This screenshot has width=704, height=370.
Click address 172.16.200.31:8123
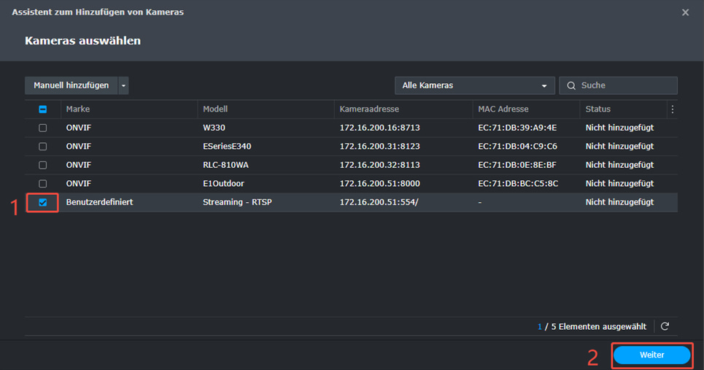(380, 147)
